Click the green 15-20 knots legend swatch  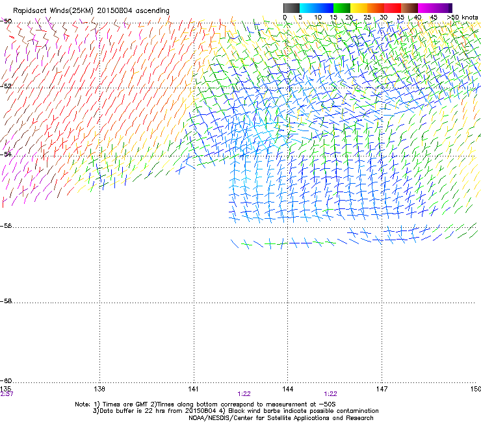(x=342, y=8)
